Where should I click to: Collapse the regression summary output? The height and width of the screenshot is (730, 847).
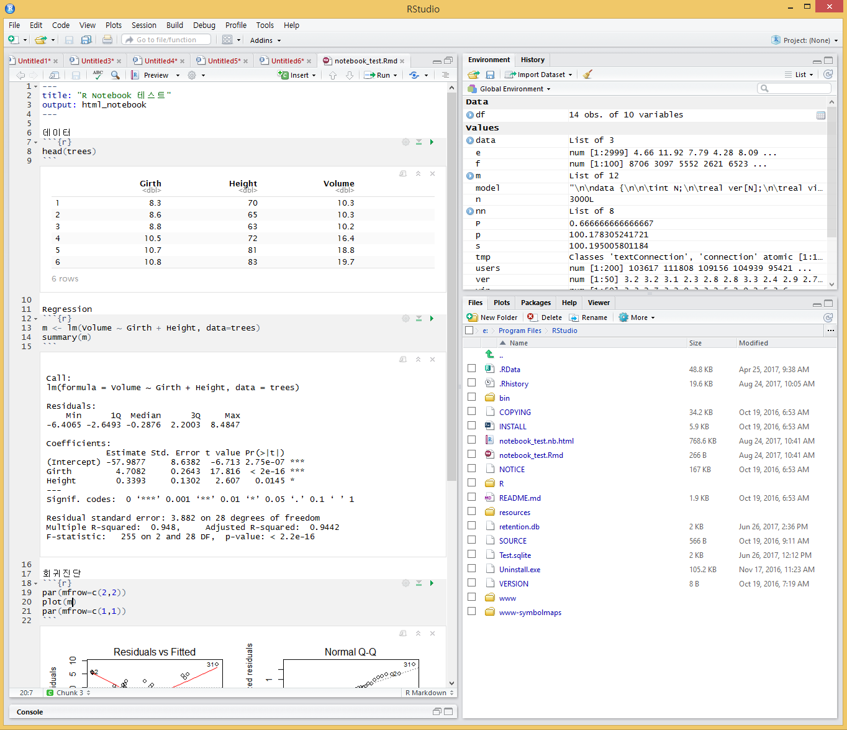click(418, 360)
